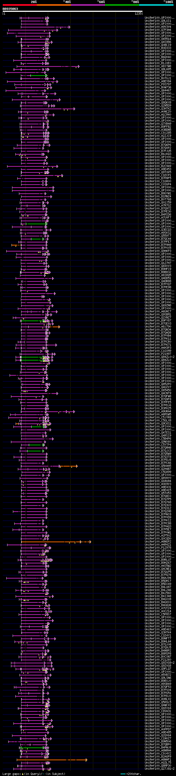The image size is (176, 776).
Task: Select the UniRef100_Q4TES1 label
Action: pyautogui.click(x=158, y=432)
